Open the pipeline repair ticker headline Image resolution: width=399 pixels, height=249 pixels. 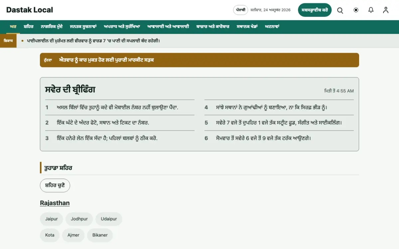click(x=93, y=41)
